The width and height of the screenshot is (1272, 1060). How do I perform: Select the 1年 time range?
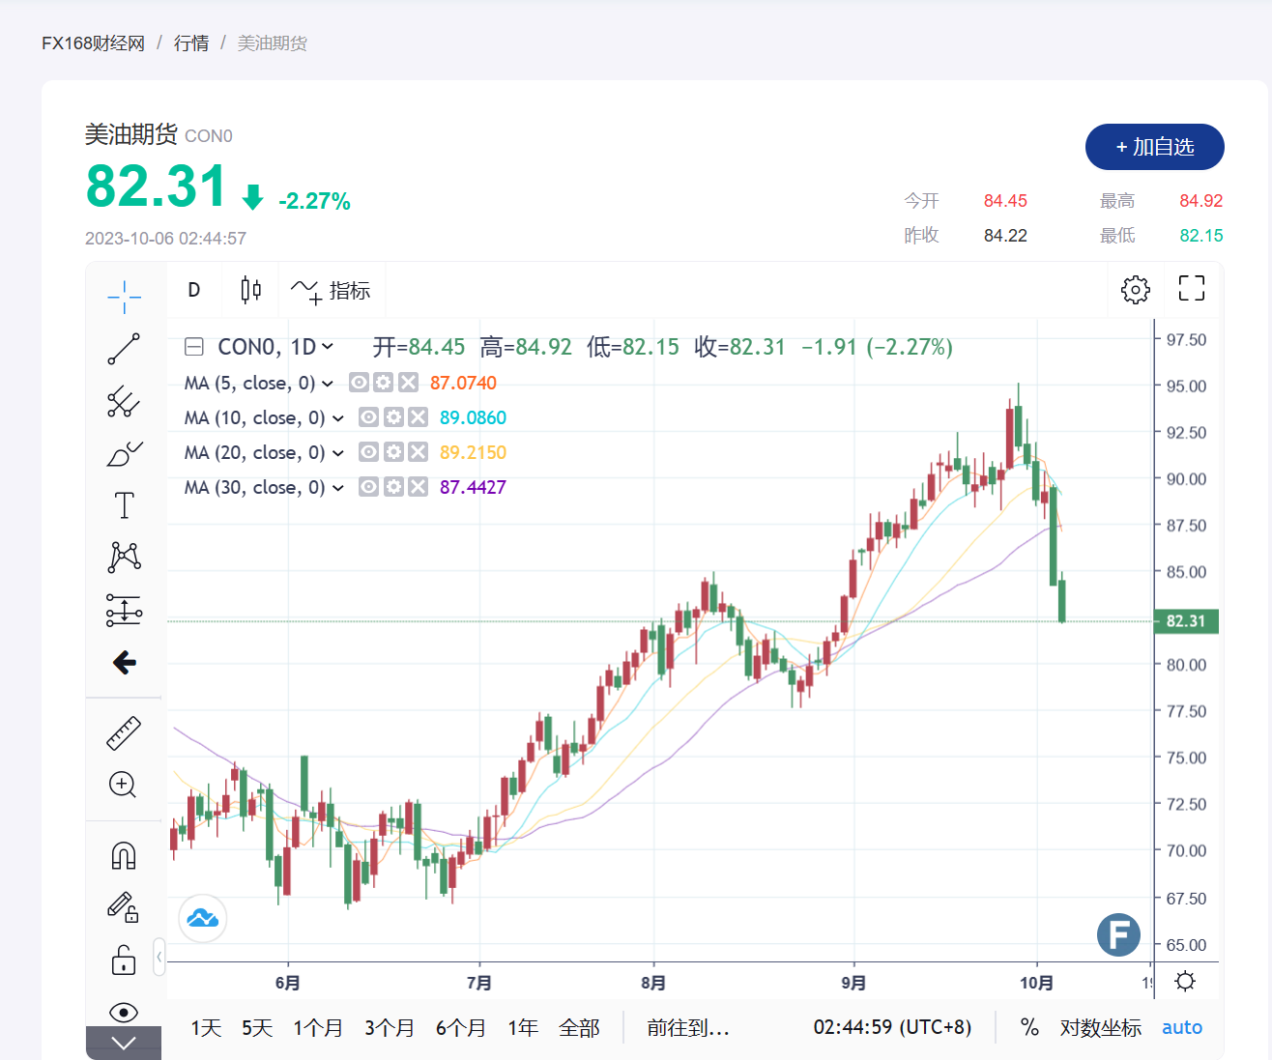pyautogui.click(x=523, y=1027)
